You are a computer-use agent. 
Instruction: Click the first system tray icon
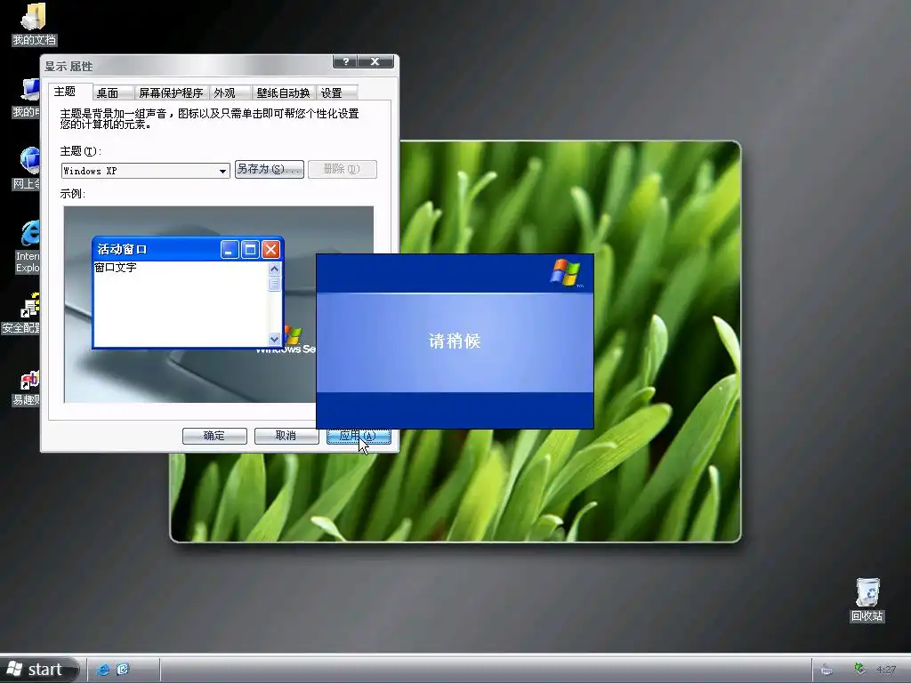tap(826, 670)
